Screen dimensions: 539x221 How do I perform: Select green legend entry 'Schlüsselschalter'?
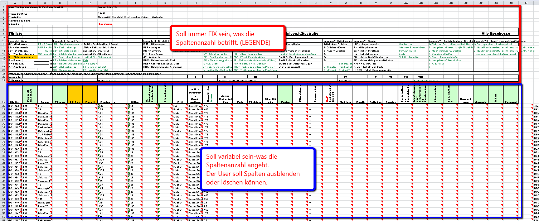(x=410, y=57)
